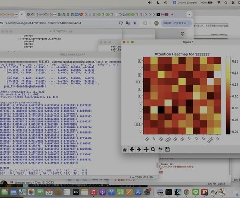Open System Settings from the Dock
The width and height of the screenshot is (240, 198).
pyautogui.click(x=147, y=192)
